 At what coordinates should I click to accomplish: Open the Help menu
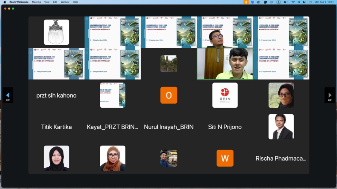point(75,2)
